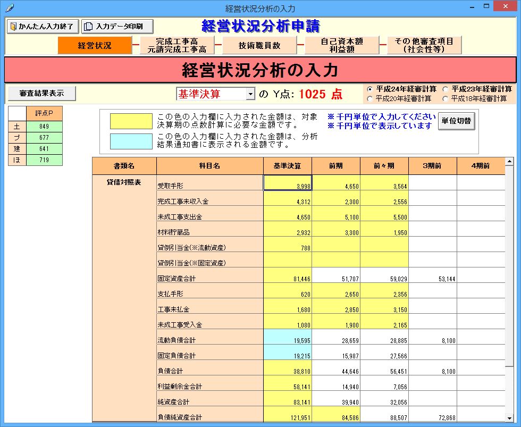Click the 入力データ印刷 button
The width and height of the screenshot is (521, 427).
click(x=117, y=27)
